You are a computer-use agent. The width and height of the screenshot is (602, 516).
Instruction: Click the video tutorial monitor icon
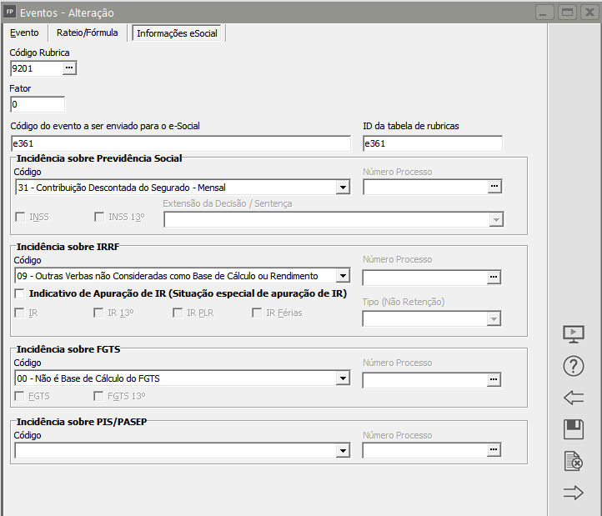click(573, 334)
